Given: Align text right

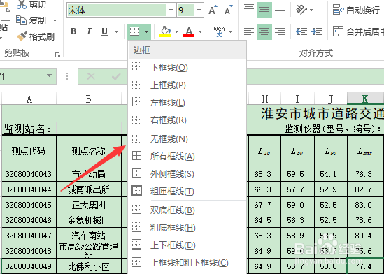Looking at the screenshot, I should coord(280,31).
